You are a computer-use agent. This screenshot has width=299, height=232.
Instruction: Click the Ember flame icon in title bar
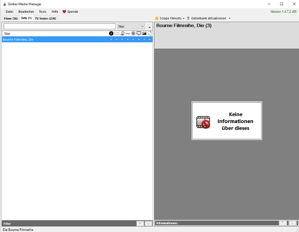[x=4, y=4]
